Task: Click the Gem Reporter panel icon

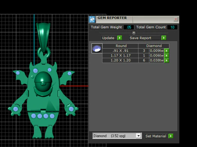Action: click(92, 19)
